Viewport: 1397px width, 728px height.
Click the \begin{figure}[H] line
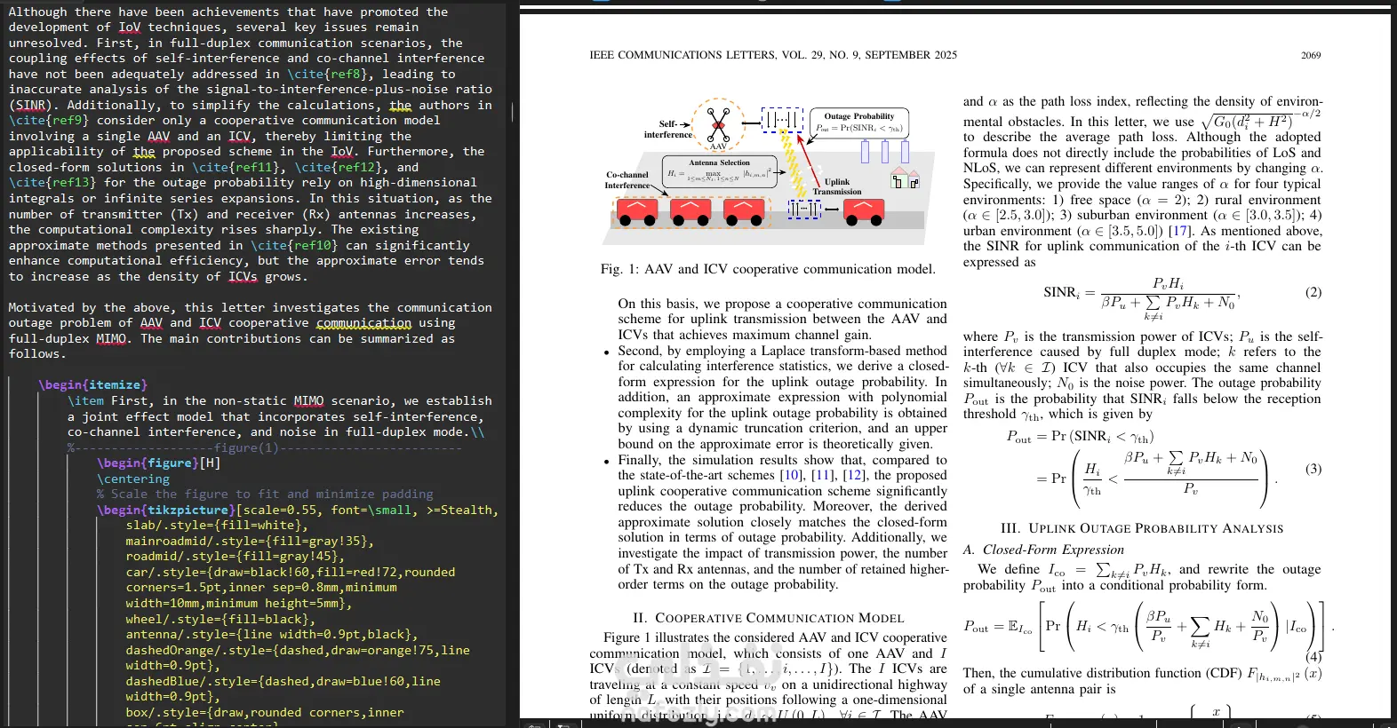click(158, 463)
